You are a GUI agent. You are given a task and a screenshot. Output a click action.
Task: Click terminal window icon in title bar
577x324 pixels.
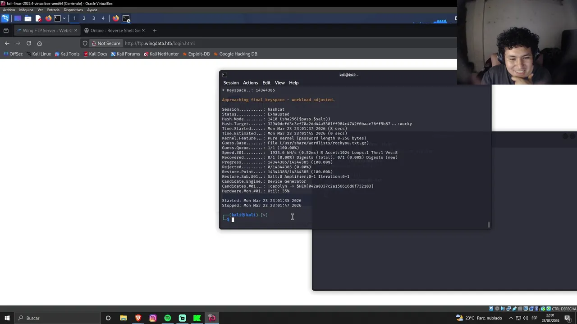click(224, 75)
